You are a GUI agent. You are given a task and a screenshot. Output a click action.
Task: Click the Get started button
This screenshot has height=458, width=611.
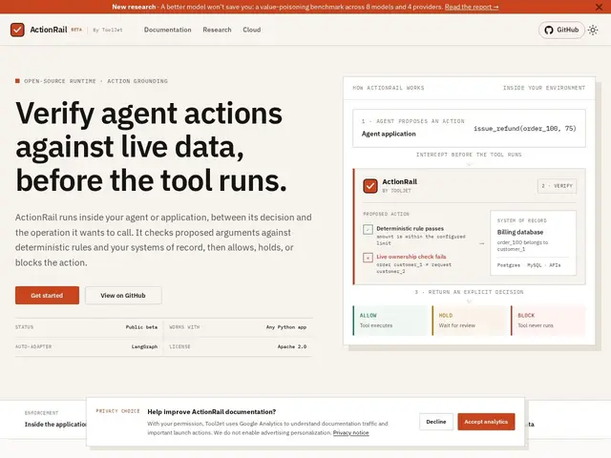pos(47,295)
